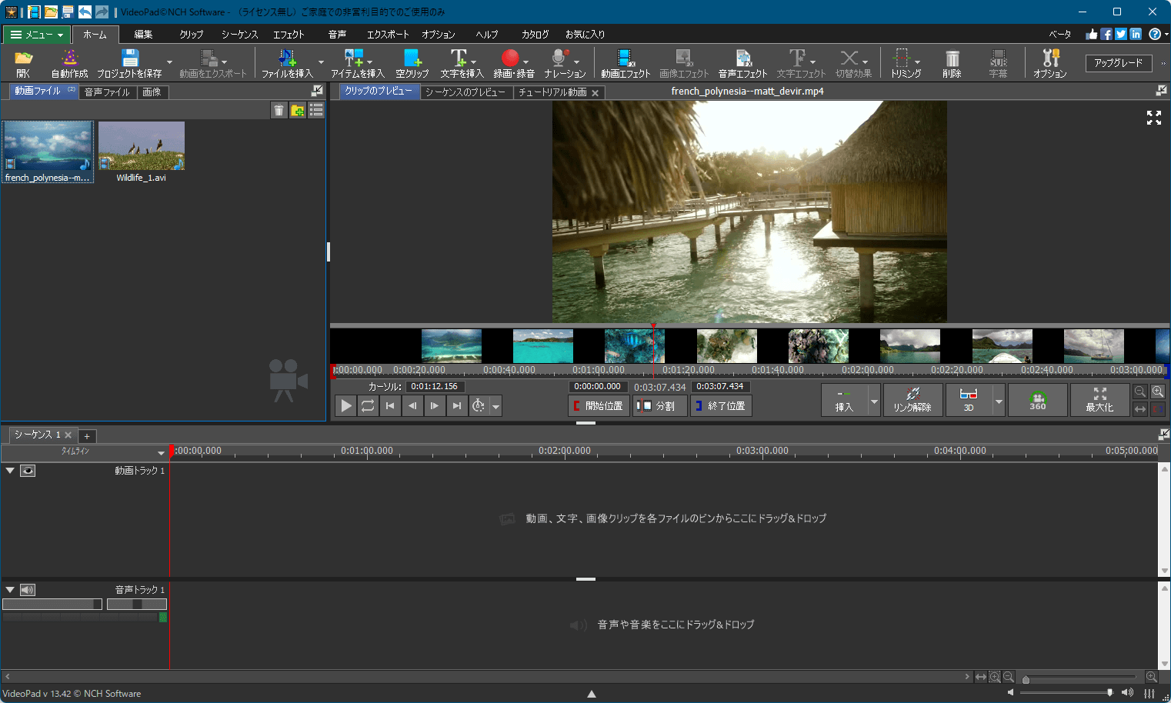
Task: Set 開始位置 start point
Action: point(598,405)
